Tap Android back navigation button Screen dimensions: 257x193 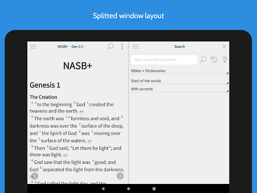(x=103, y=189)
